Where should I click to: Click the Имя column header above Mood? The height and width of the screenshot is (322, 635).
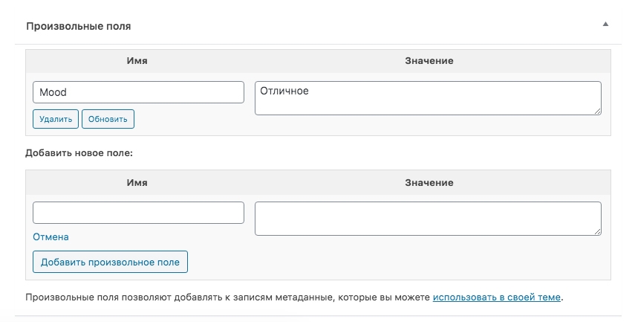[x=137, y=60]
